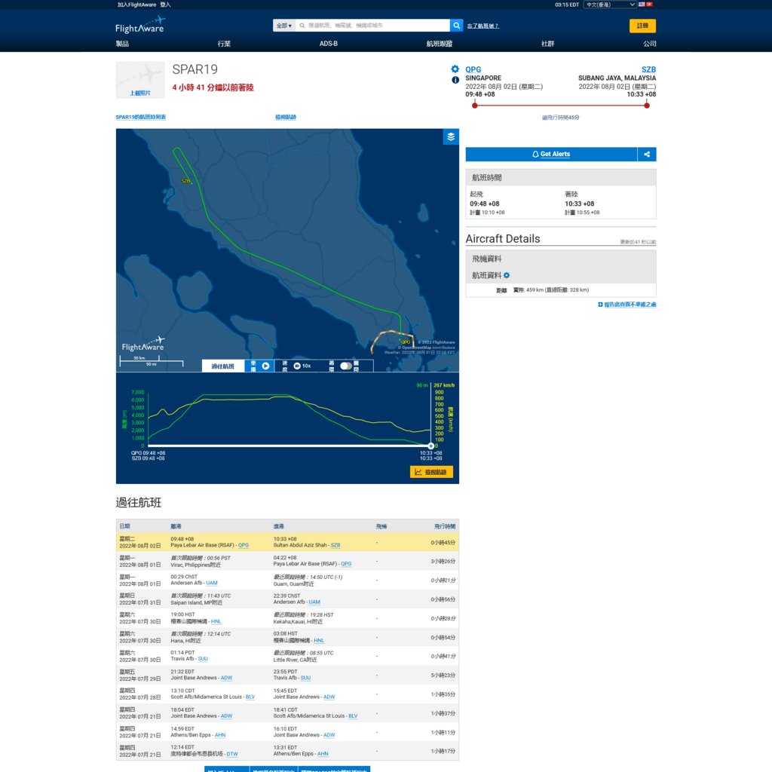The height and width of the screenshot is (772, 772).
Task: Click AHN link in the 14:59 EDT row
Action: point(220,735)
